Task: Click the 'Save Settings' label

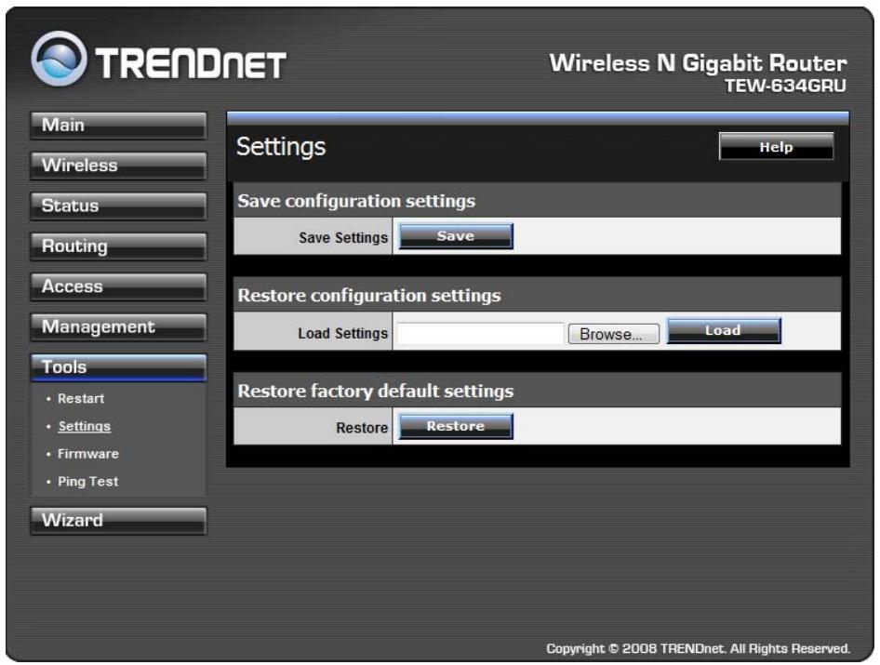Action: [343, 238]
